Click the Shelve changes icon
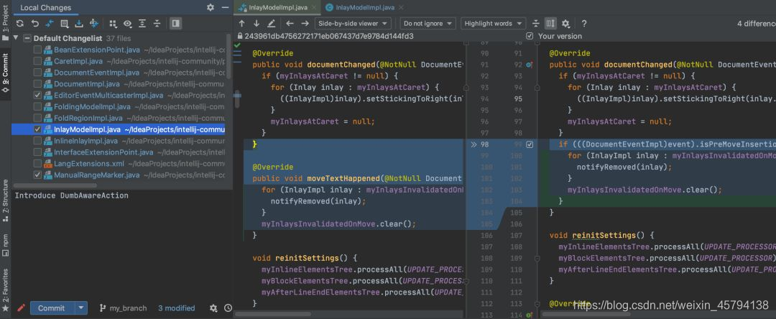The height and width of the screenshot is (319, 776). point(79,23)
